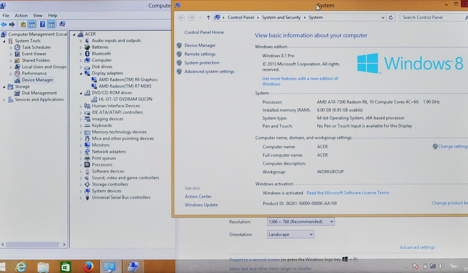Expand Services and Applications node
The image size is (468, 273).
pyautogui.click(x=4, y=100)
